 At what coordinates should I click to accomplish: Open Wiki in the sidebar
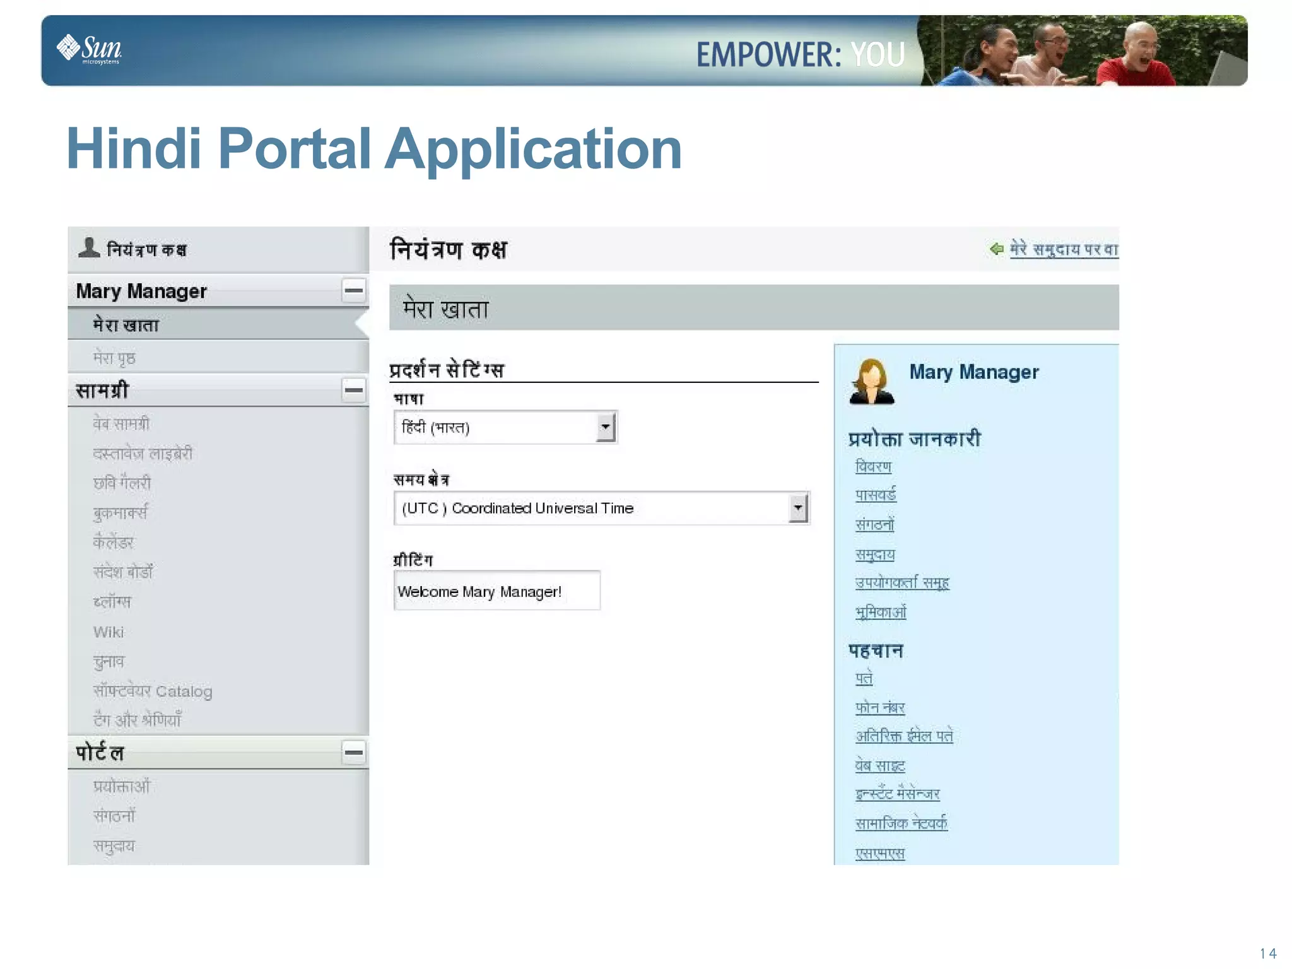coord(109,631)
